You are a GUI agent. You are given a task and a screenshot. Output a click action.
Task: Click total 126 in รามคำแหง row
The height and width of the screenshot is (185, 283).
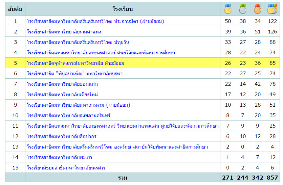click(273, 32)
